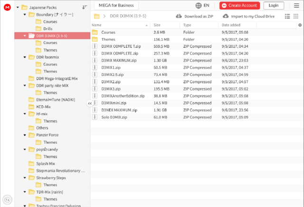Select the D3MIX2.zip file

[x=111, y=82]
